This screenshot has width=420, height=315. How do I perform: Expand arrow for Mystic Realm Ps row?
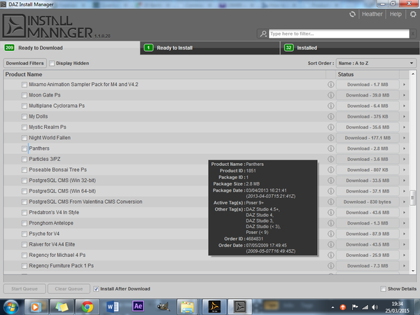pos(404,127)
